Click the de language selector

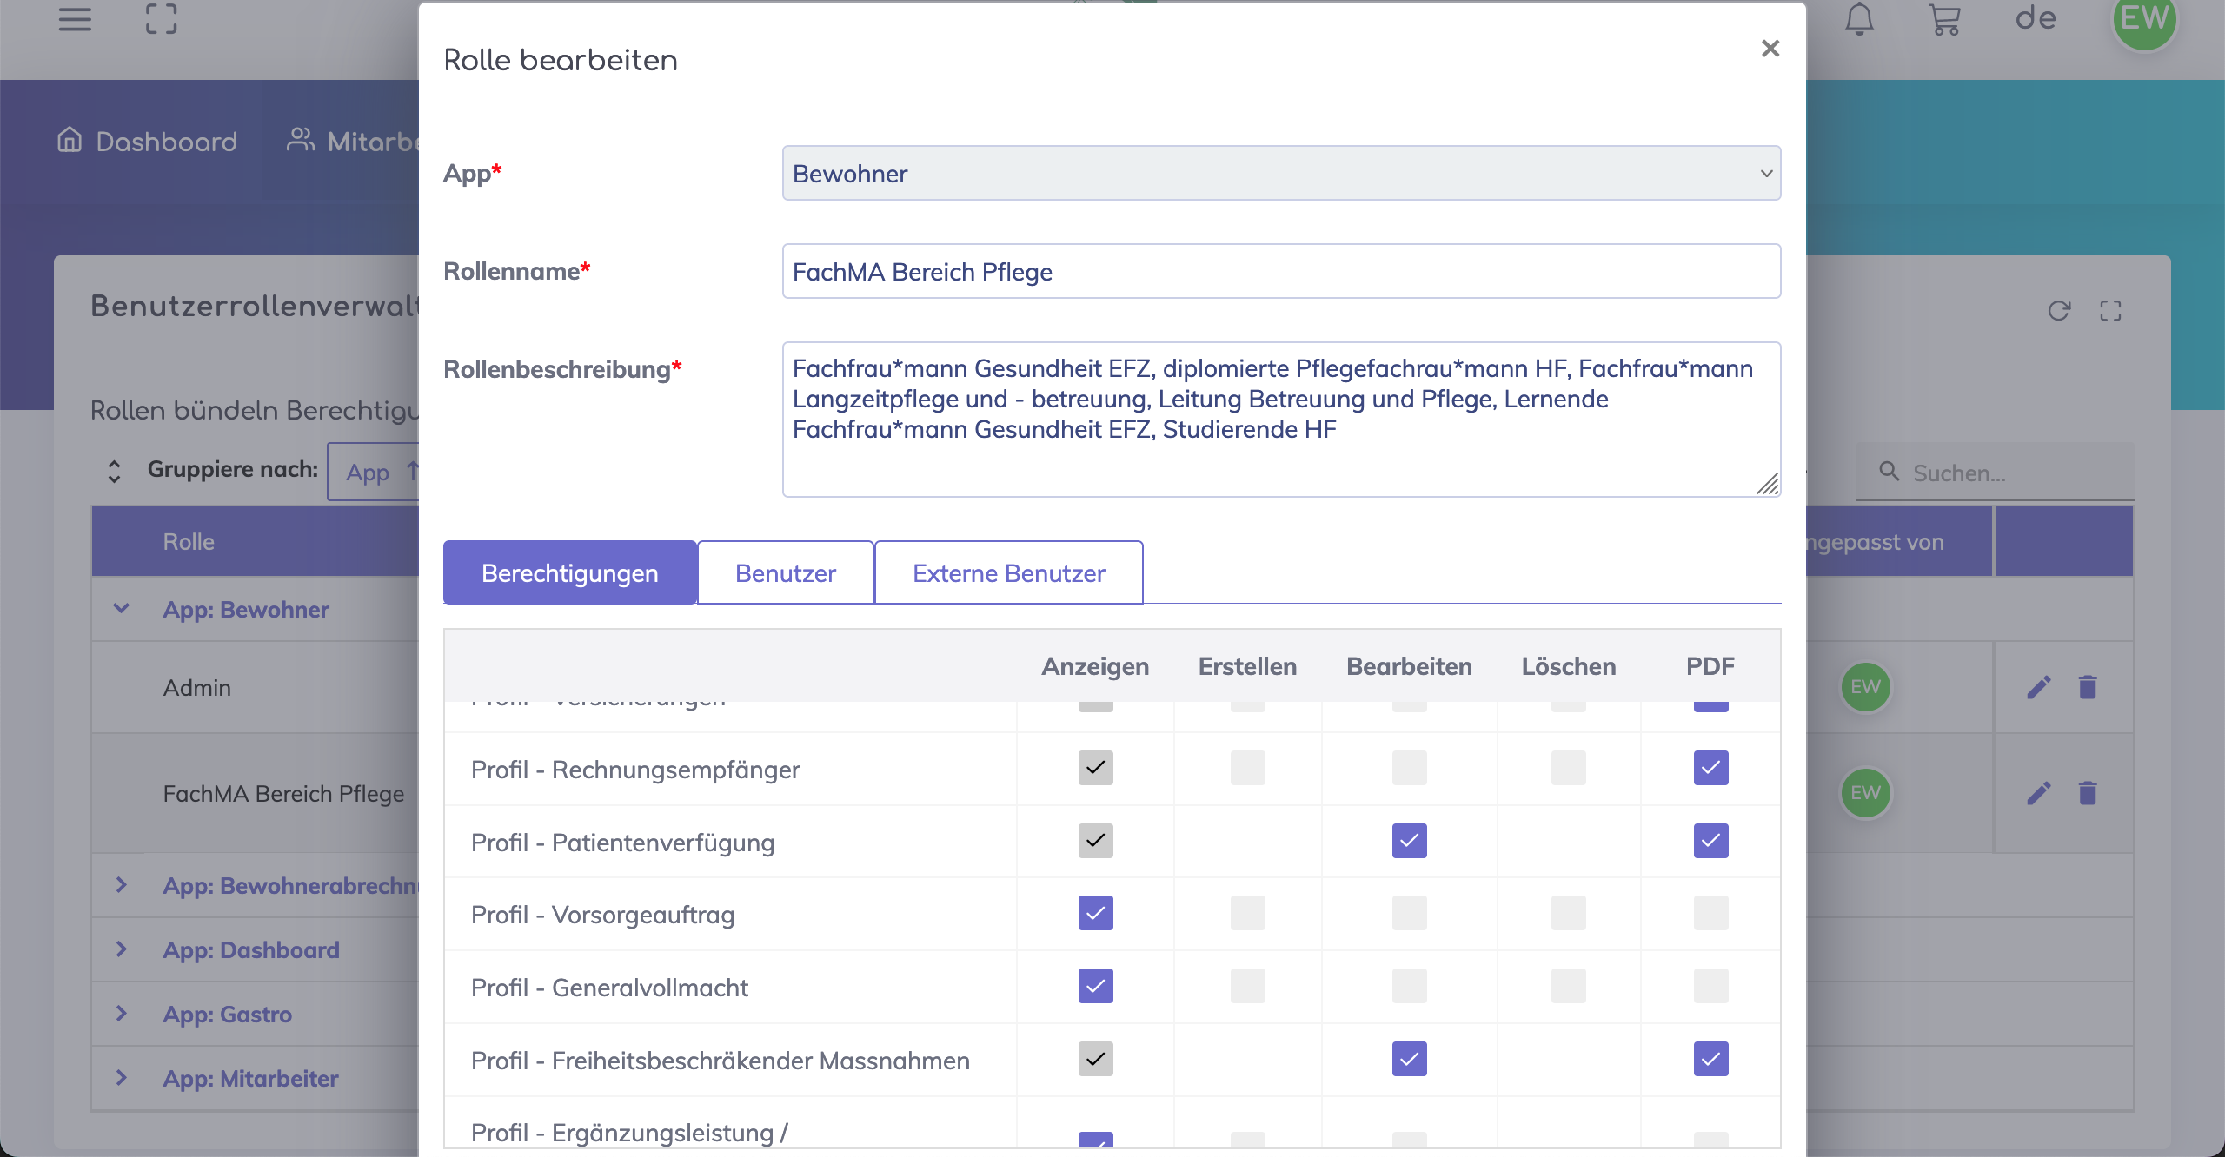point(2036,19)
